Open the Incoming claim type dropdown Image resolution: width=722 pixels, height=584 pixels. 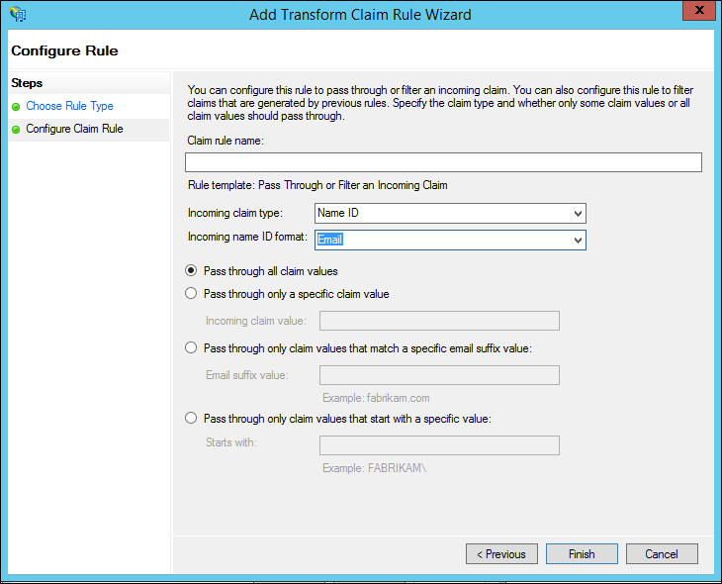pyautogui.click(x=450, y=214)
